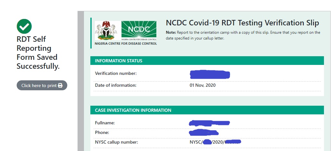Click the 'Phone:' field label

tap(102, 133)
